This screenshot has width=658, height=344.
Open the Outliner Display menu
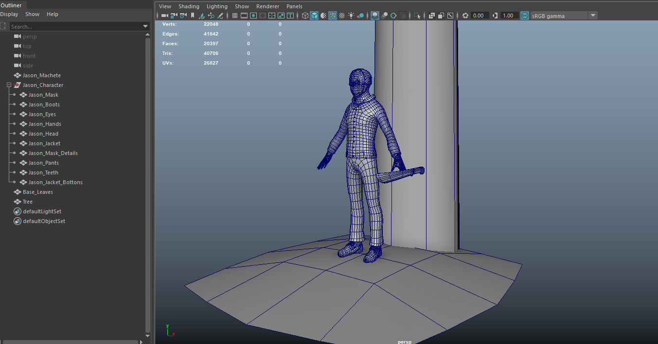(x=9, y=14)
